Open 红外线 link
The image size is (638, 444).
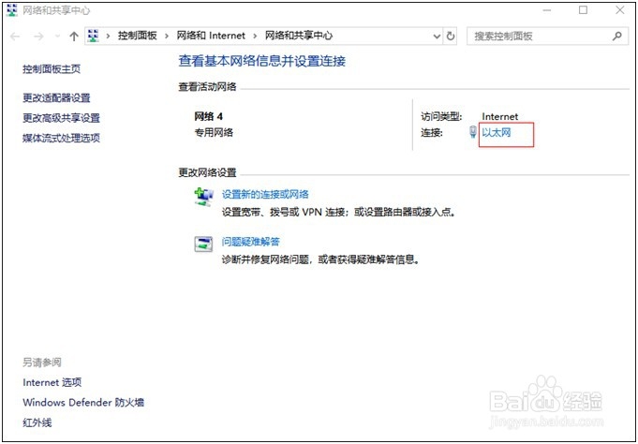[x=37, y=422]
